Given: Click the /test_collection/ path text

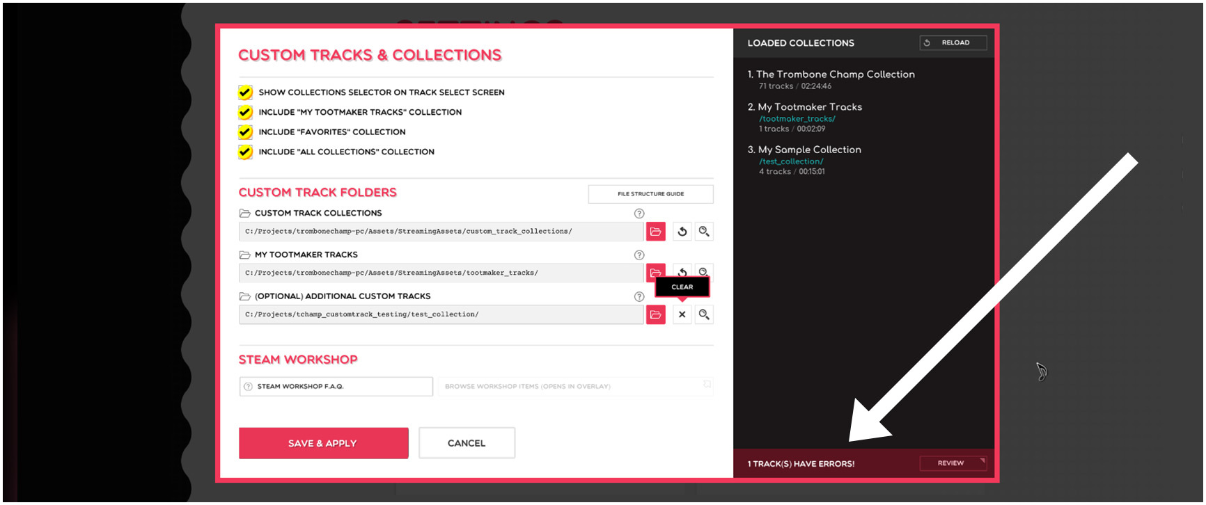Looking at the screenshot, I should click(x=791, y=161).
